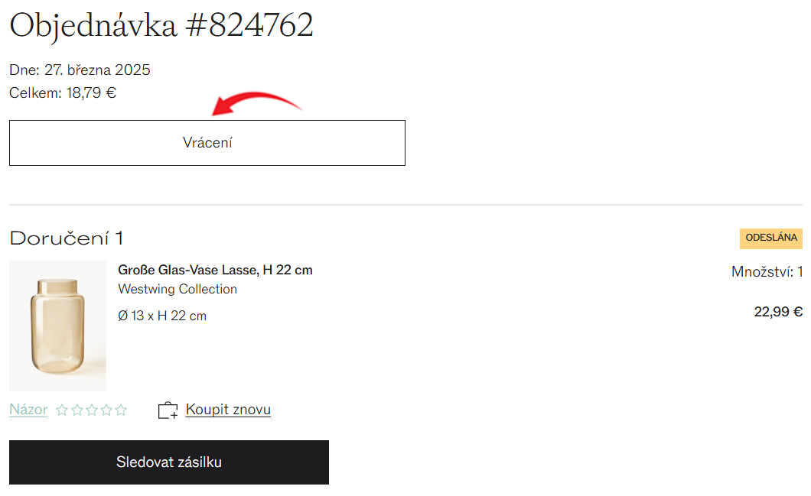Viewport: 811px width, 496px height.
Task: Click the Westwing Collection brand text
Action: 178,290
